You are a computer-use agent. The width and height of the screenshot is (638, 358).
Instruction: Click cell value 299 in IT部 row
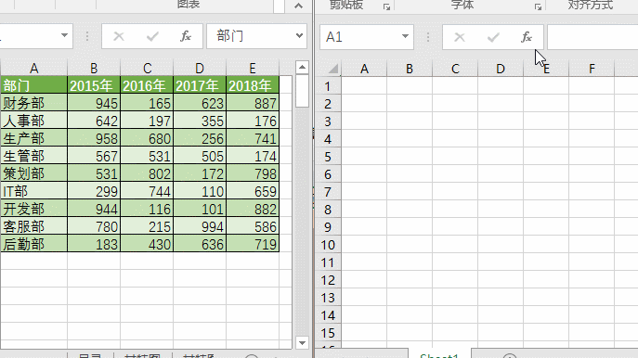click(94, 191)
